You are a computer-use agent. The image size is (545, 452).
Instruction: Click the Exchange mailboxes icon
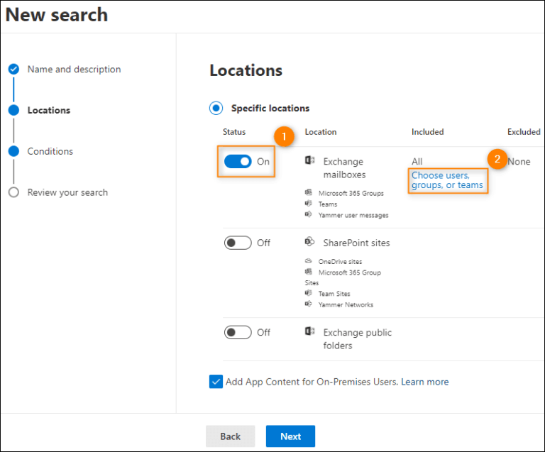point(309,161)
